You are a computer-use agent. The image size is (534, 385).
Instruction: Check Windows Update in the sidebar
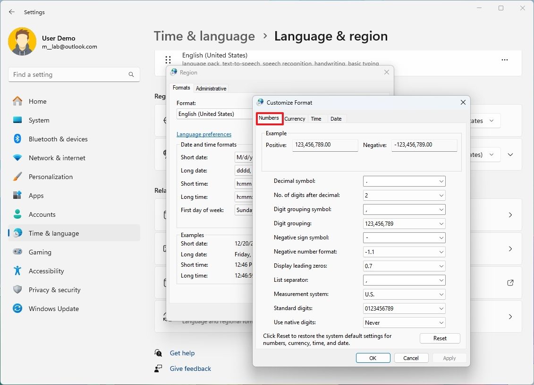click(x=53, y=309)
